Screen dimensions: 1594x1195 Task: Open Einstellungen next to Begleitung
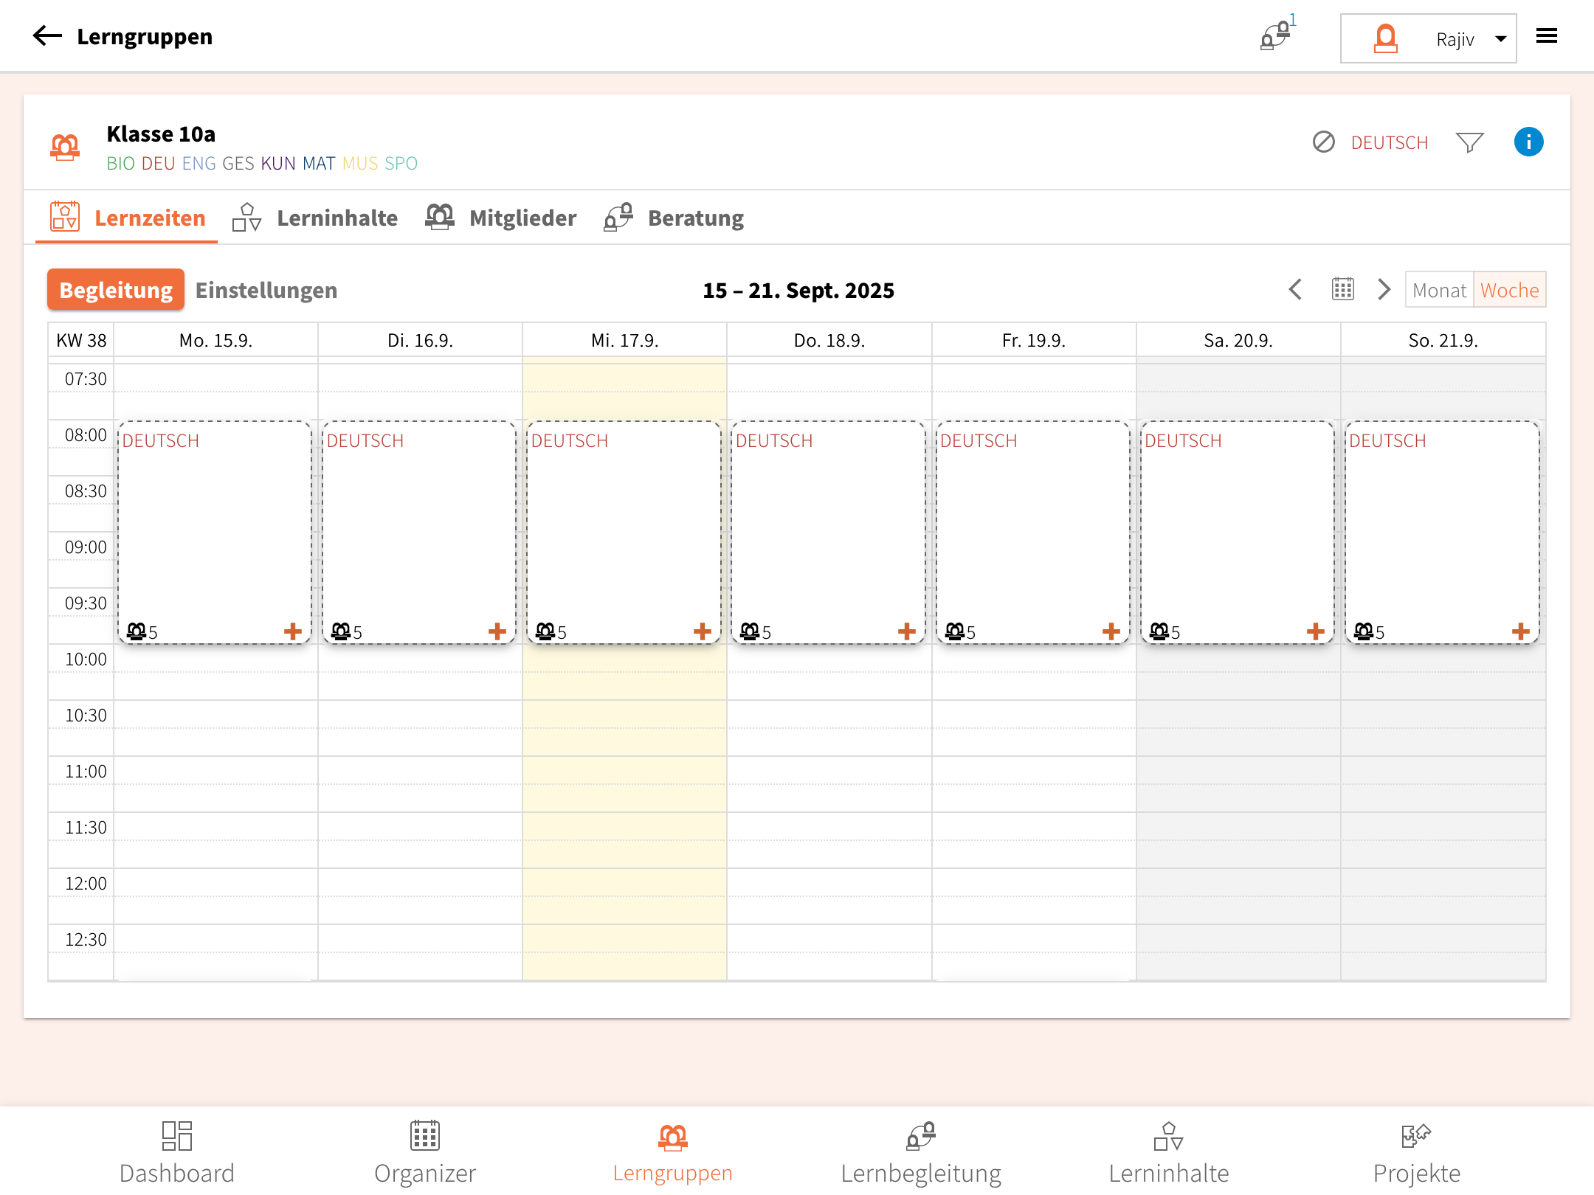(266, 290)
